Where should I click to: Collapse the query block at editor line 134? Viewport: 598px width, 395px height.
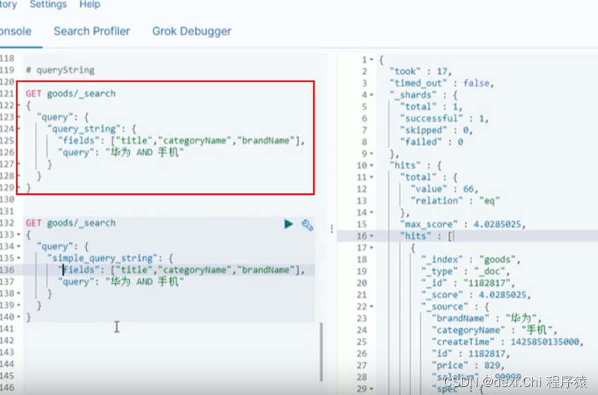click(x=18, y=247)
